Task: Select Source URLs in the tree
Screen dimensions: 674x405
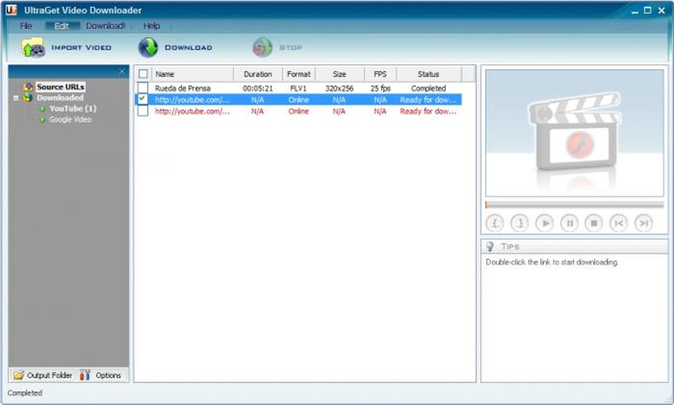Action: coord(61,87)
